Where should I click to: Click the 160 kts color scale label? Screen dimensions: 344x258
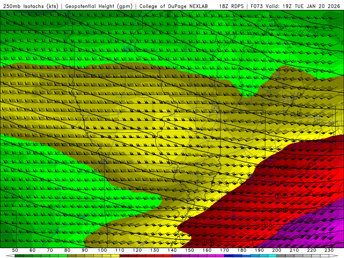click(207, 250)
